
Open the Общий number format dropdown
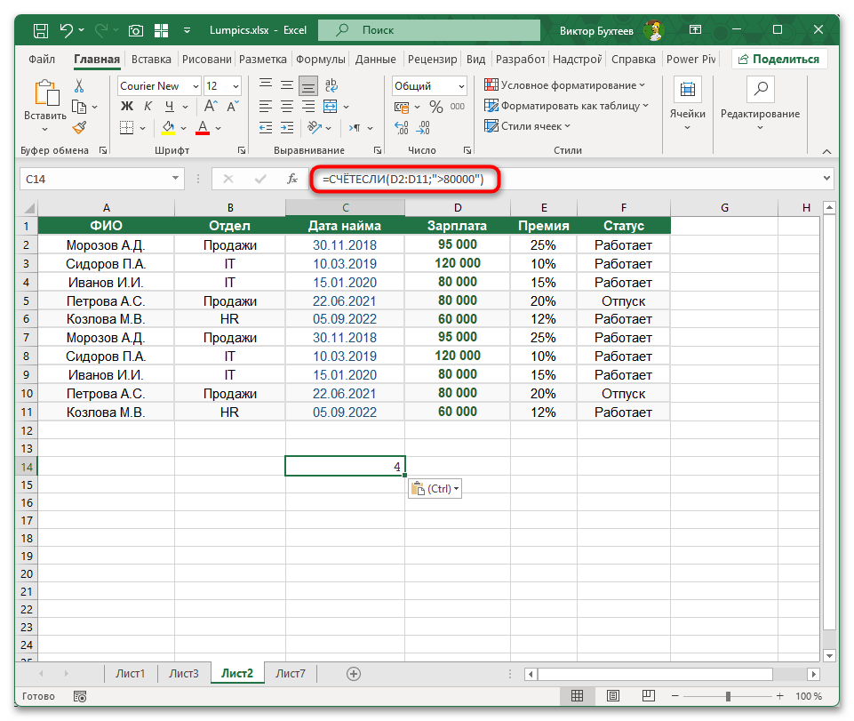coord(461,86)
